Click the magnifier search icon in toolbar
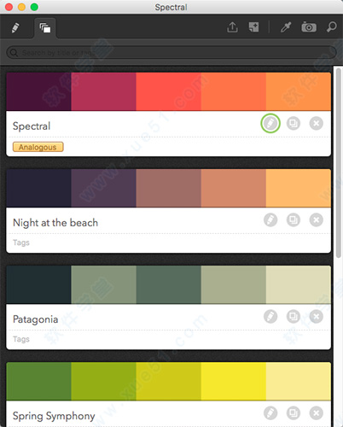Screen dimensions: 343x427 click(331, 27)
